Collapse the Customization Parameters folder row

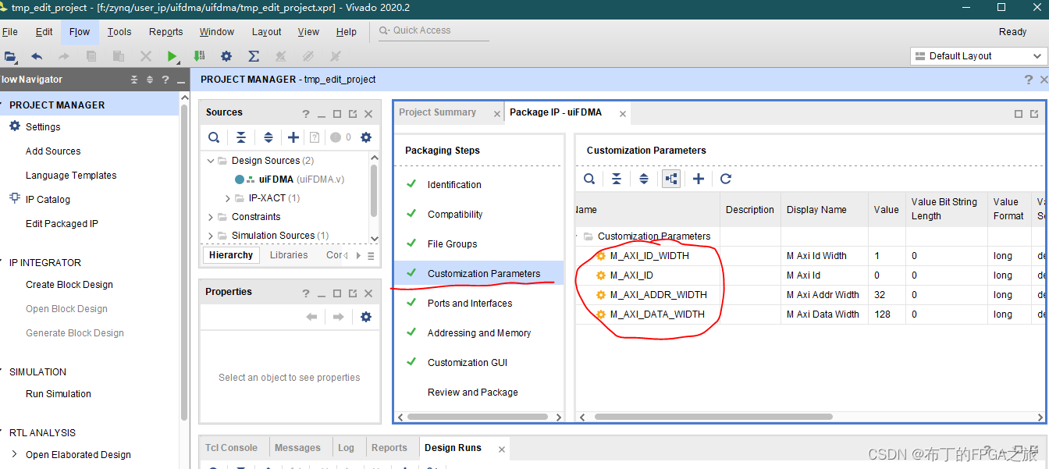pyautogui.click(x=578, y=236)
